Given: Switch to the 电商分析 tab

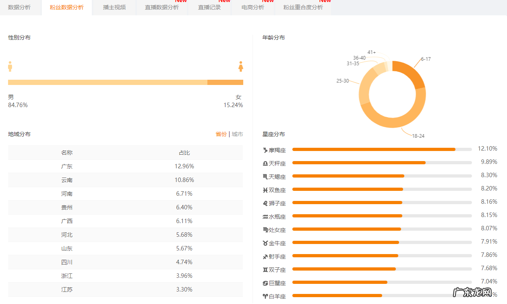Looking at the screenshot, I should 252,7.
